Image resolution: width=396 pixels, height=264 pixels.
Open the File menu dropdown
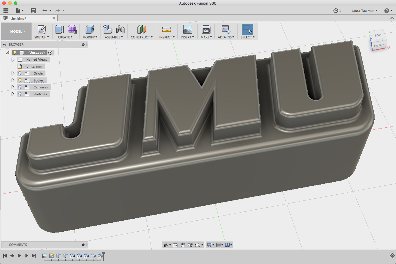(20, 11)
